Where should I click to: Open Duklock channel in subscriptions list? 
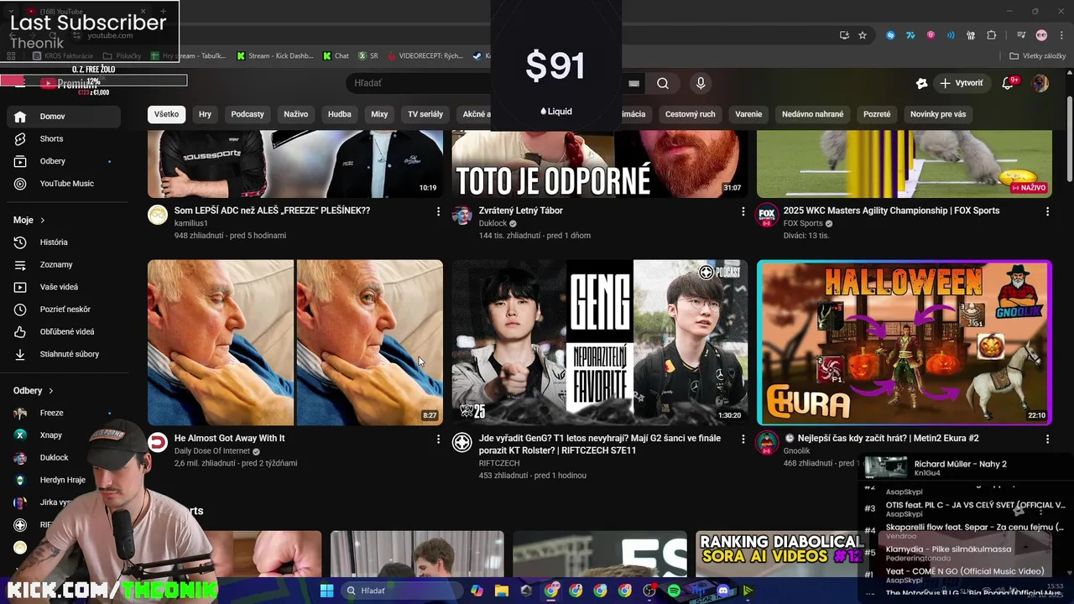pyautogui.click(x=54, y=458)
